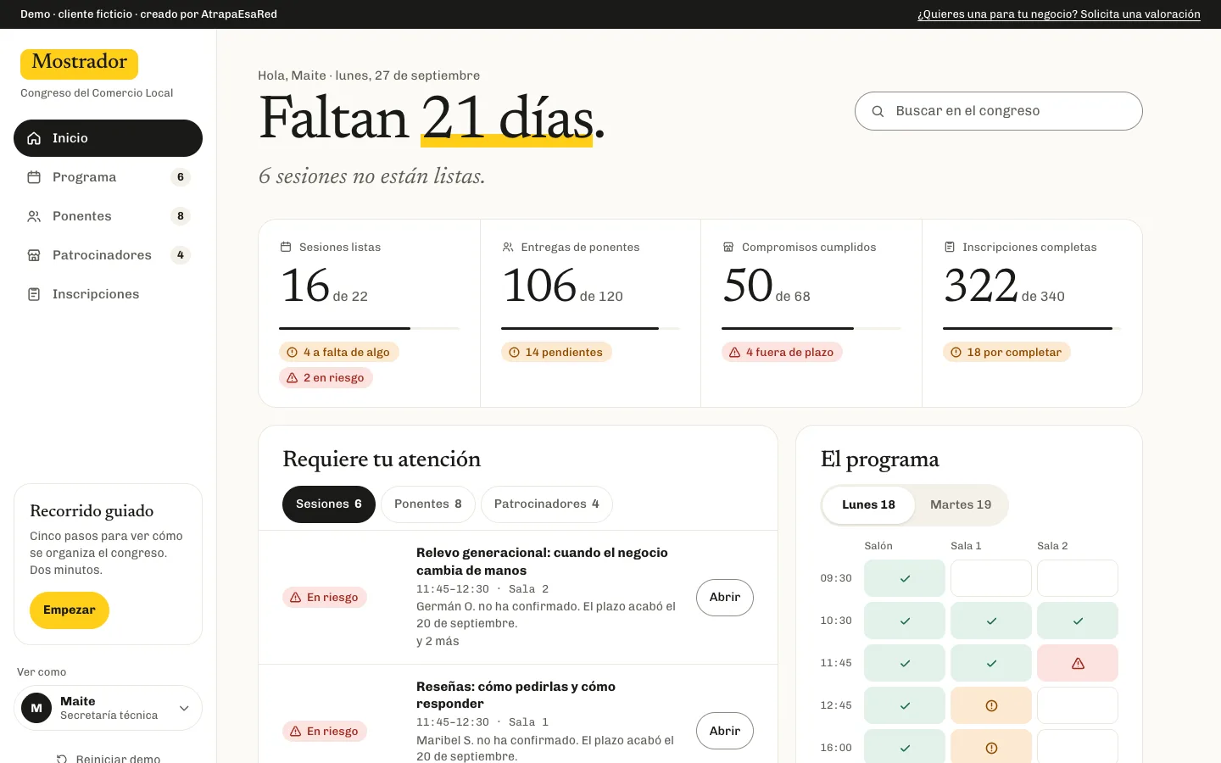Open Patrocinadores in the sidebar
Viewport: 1221px width, 763px height.
pos(108,255)
